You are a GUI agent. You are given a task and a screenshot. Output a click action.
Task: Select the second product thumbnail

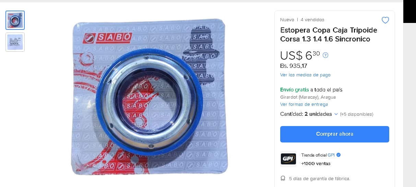tap(15, 42)
